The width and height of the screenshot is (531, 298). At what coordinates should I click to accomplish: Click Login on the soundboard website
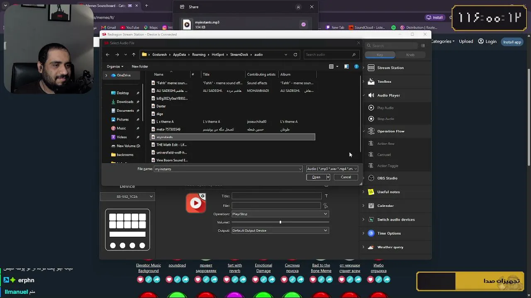[x=487, y=41]
